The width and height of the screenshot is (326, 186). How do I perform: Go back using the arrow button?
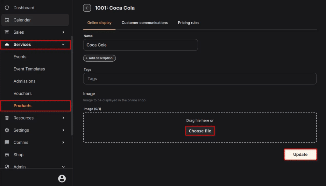(87, 8)
